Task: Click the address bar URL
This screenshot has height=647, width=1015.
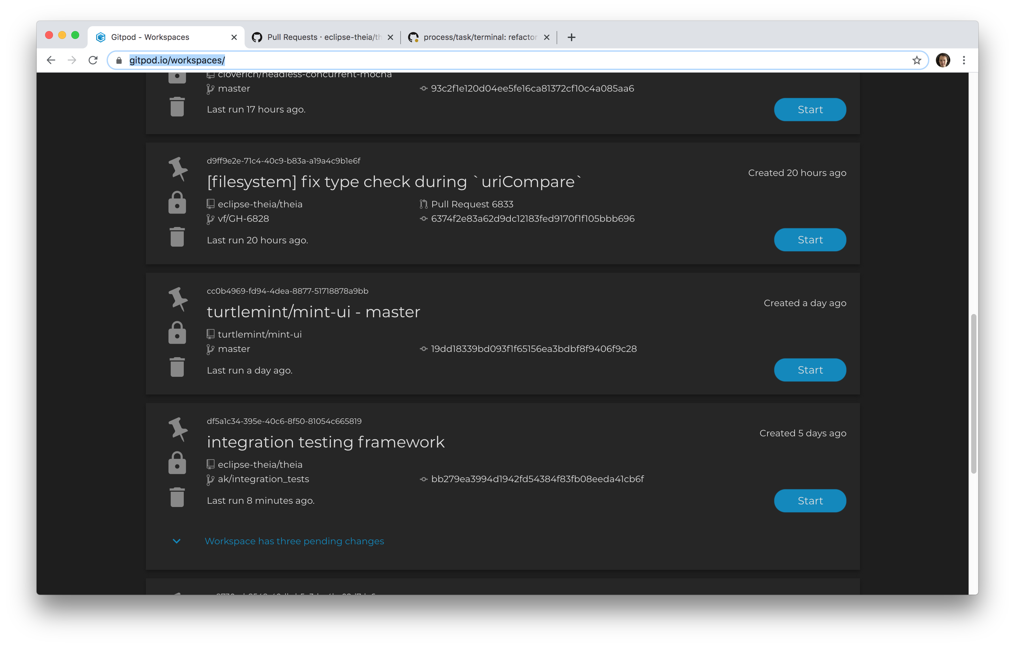Action: tap(177, 60)
